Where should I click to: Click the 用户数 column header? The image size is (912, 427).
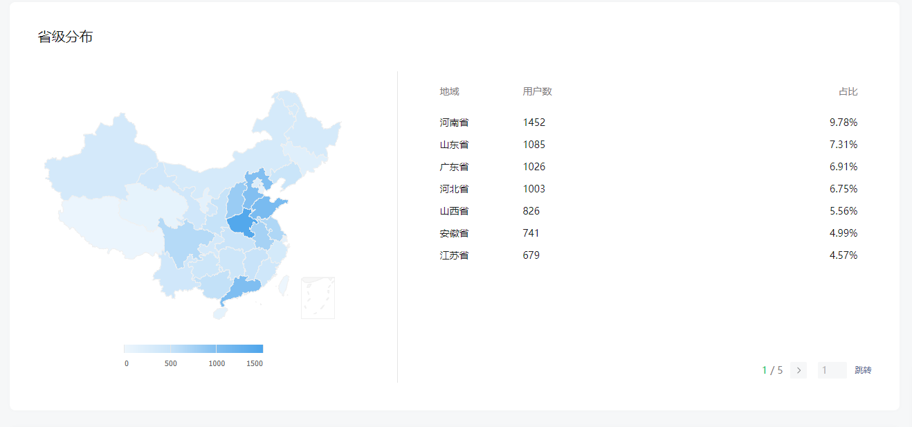[x=537, y=91]
